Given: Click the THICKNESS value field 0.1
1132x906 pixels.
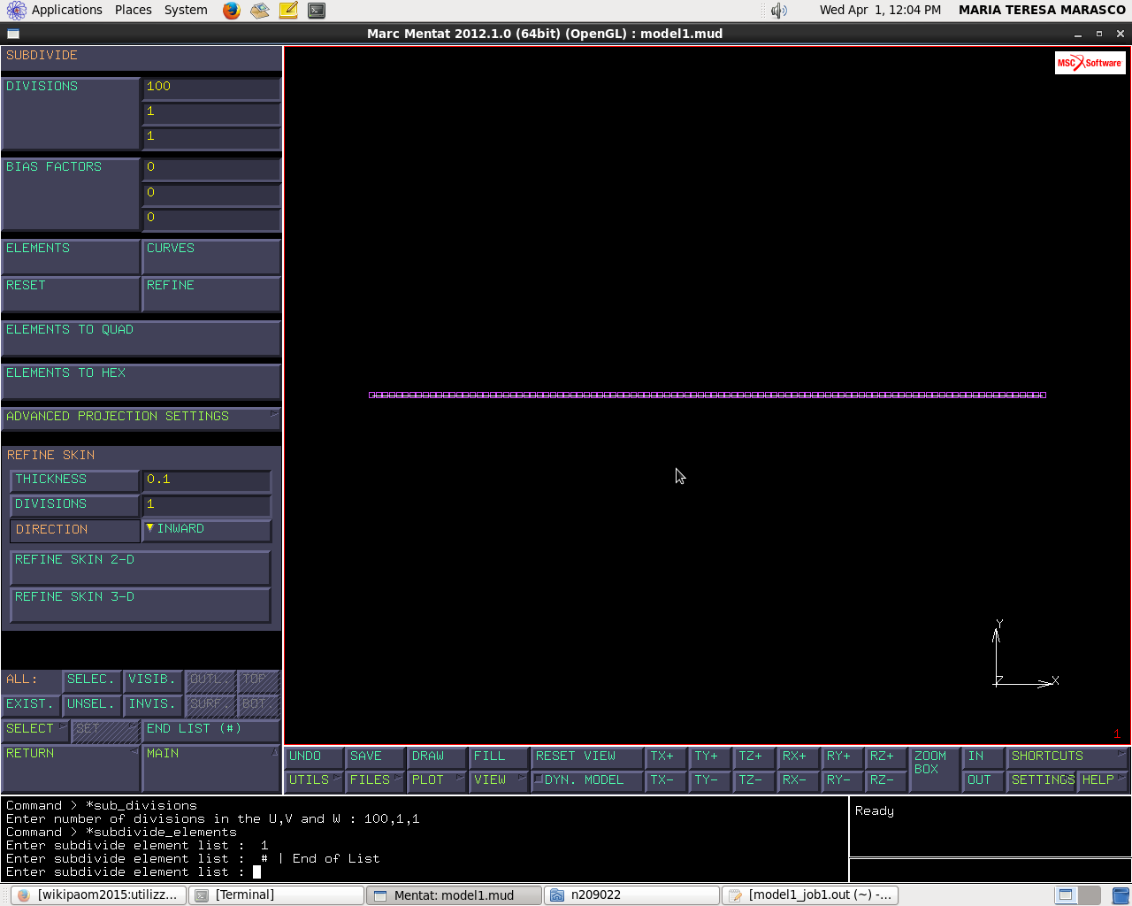Looking at the screenshot, I should click(x=206, y=480).
